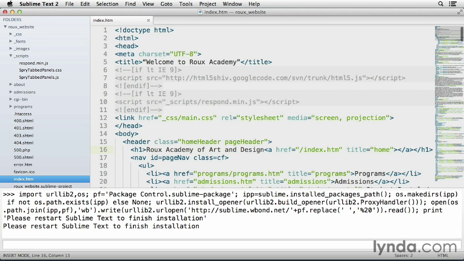The height and width of the screenshot is (261, 464).
Task: Open SpryTabbedPanels.css file
Action: click(40, 70)
